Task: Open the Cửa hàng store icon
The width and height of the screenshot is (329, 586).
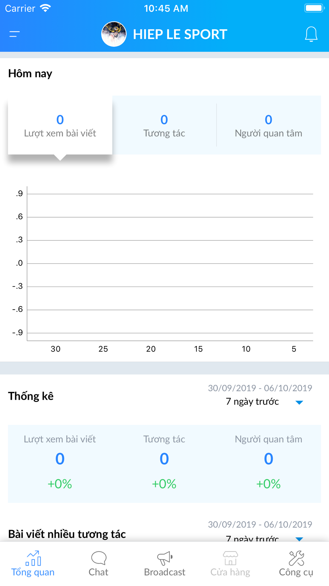Action: click(x=230, y=558)
